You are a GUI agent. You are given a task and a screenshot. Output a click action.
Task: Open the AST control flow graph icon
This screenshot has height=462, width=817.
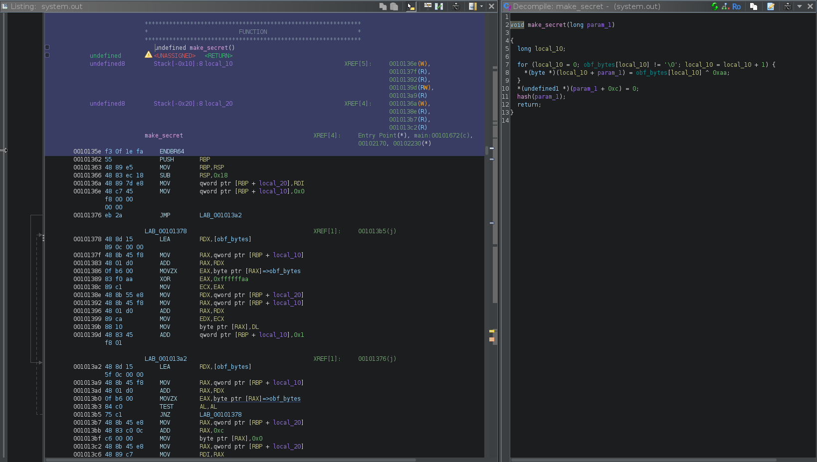point(726,6)
